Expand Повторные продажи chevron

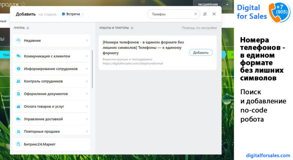[87, 132]
